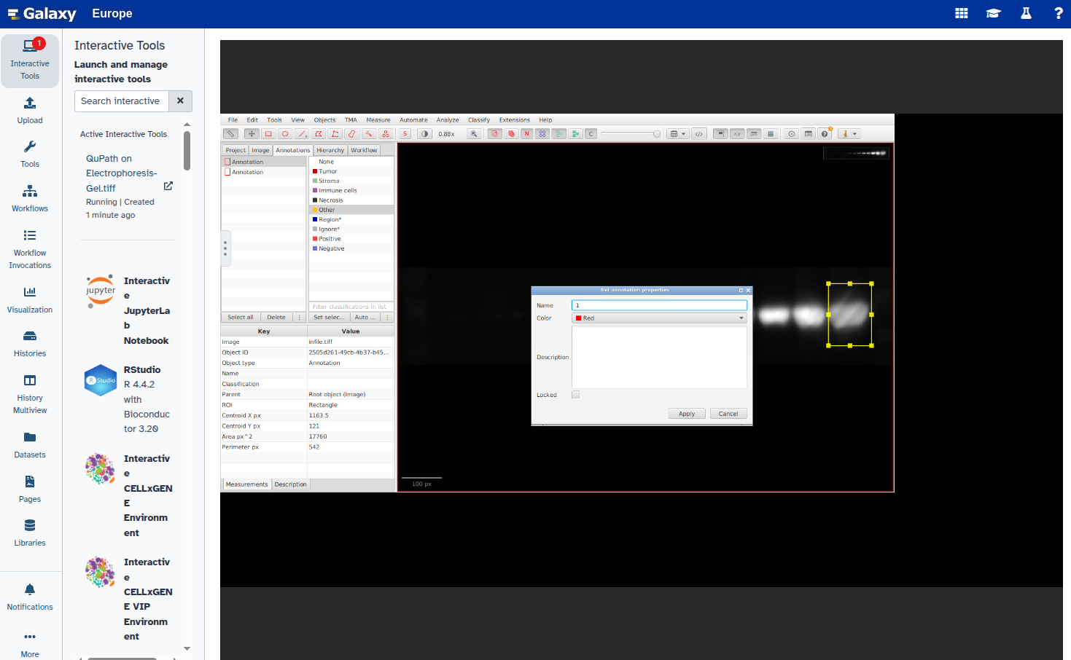The image size is (1071, 660).
Task: Toggle the scalebar display icon
Action: [x=754, y=134]
